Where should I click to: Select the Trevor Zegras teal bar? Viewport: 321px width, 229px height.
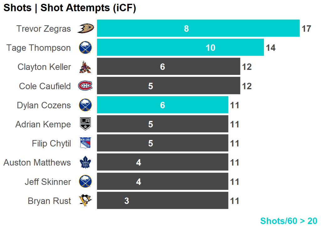(198, 29)
